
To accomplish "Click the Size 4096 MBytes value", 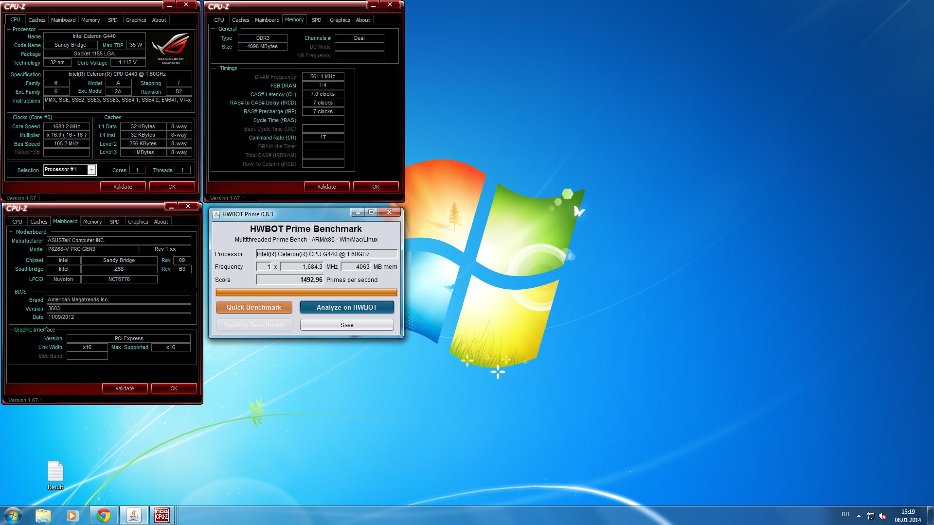I will 263,47.
